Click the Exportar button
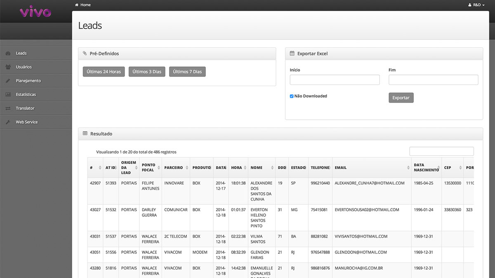 401,98
